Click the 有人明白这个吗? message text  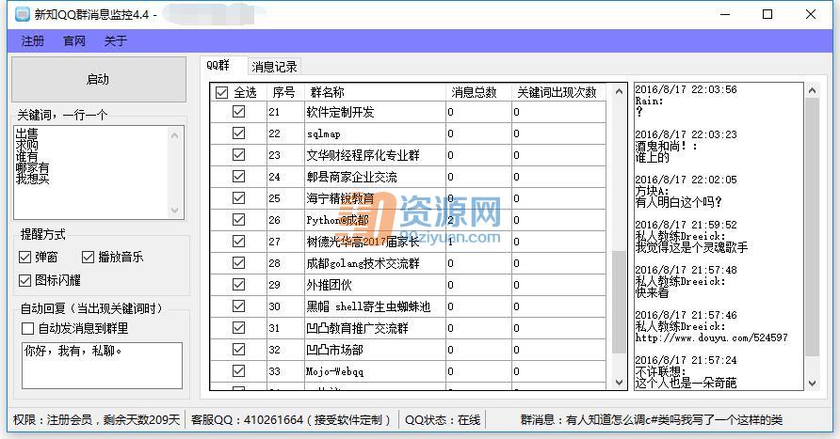pyautogui.click(x=678, y=202)
